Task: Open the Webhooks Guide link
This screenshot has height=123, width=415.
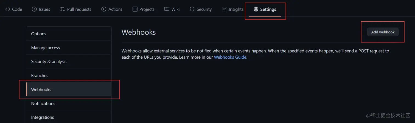Action: 230,57
